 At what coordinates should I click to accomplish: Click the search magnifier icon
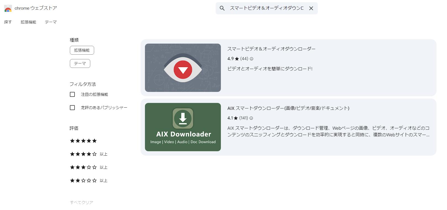click(222, 8)
